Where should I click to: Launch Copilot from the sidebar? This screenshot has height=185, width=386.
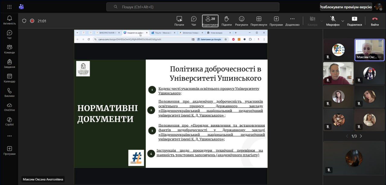[x=9, y=121]
